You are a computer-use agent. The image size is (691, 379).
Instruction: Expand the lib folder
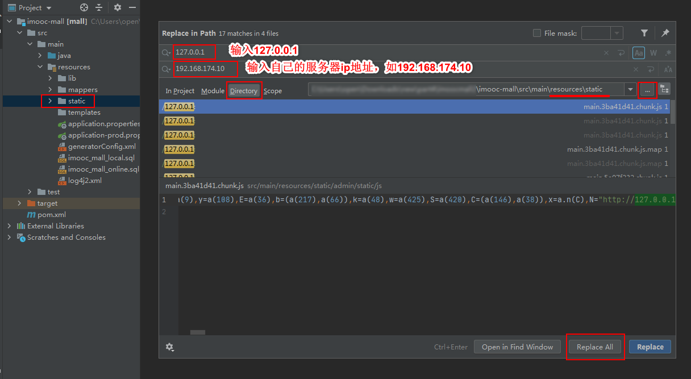pos(51,78)
